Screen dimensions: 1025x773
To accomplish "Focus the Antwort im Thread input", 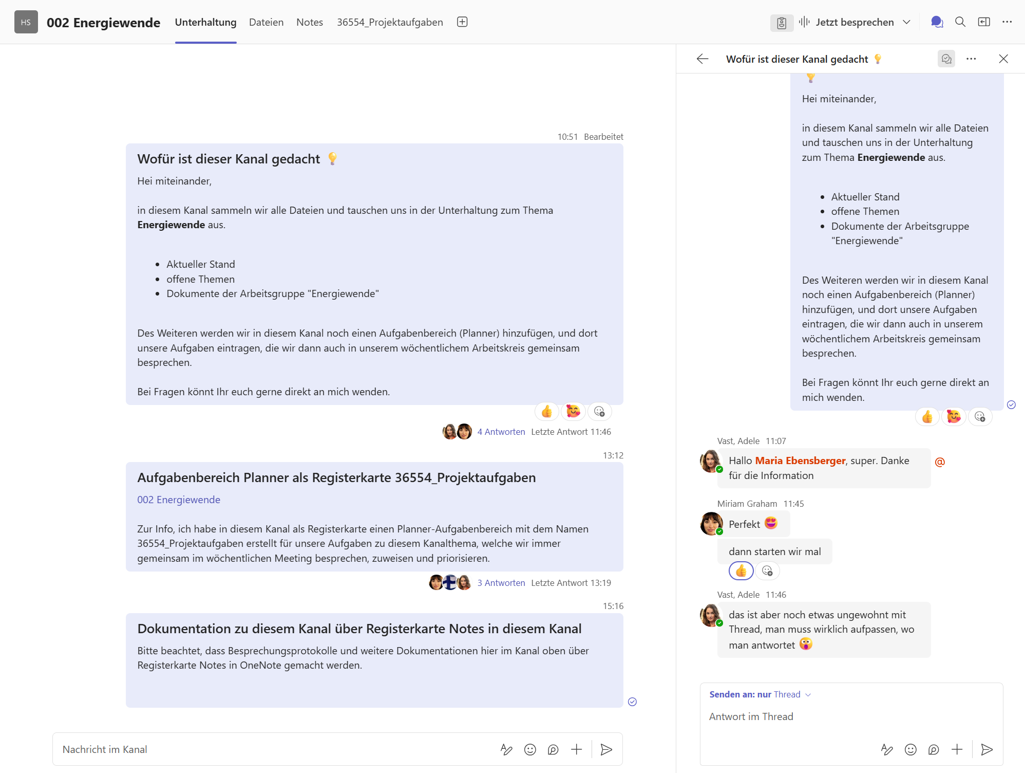I will (851, 716).
